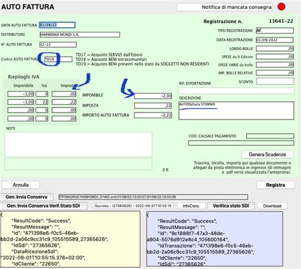Screen dimensions: 301x269
Task: Click the Download button
Action: click(x=272, y=206)
